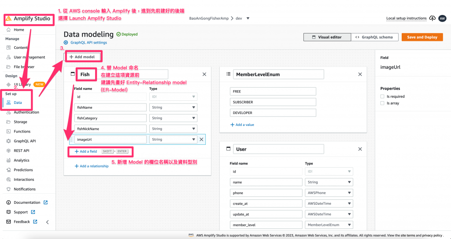Open Authentication settings
The height and width of the screenshot is (239, 451).
pyautogui.click(x=26, y=112)
